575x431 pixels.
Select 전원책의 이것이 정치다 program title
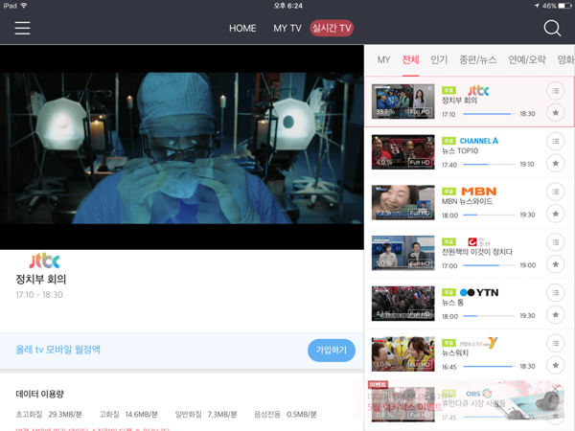477,252
